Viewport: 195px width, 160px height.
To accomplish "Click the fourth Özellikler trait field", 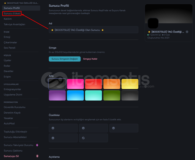I will 63,138.
